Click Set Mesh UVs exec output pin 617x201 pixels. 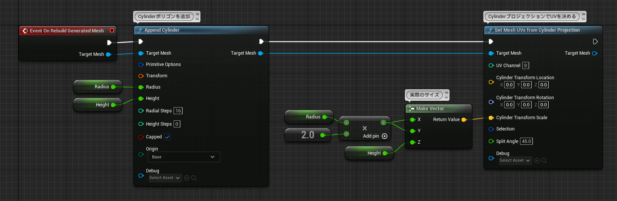click(x=595, y=41)
